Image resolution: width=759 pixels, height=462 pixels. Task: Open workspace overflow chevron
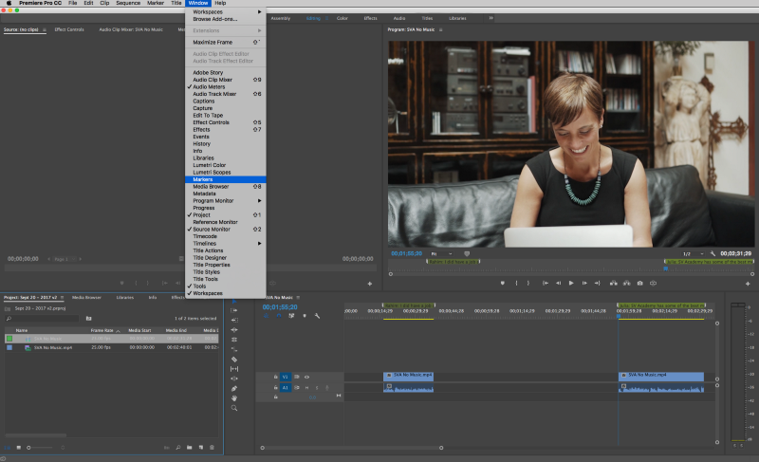pyautogui.click(x=491, y=18)
